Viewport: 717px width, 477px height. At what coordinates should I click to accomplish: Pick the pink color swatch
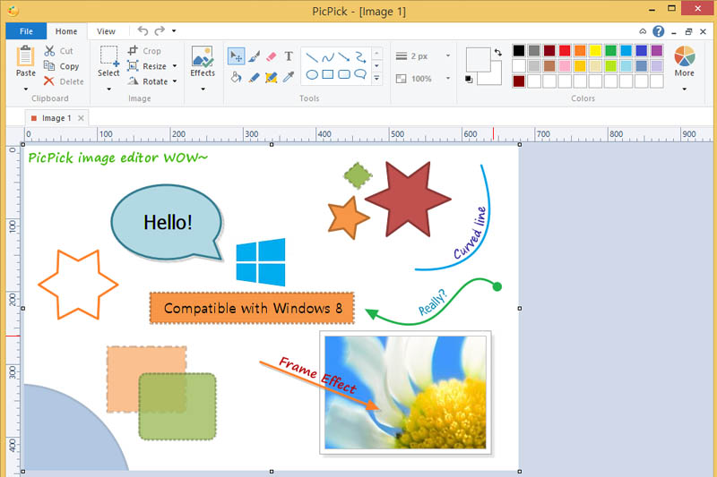pyautogui.click(x=565, y=66)
